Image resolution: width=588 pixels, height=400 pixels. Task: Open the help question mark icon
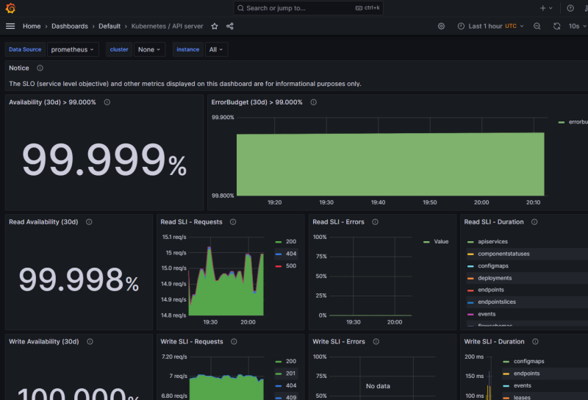(570, 8)
